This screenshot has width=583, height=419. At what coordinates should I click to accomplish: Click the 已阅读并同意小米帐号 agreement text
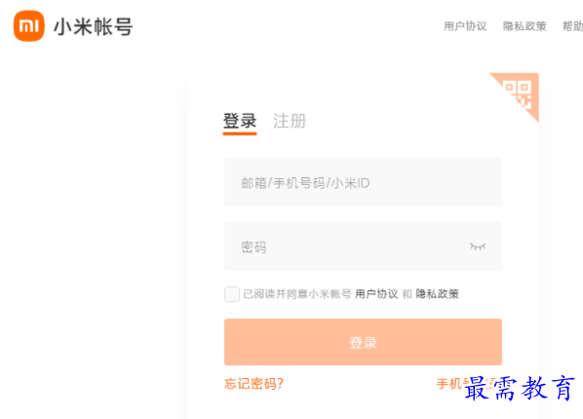tap(297, 294)
